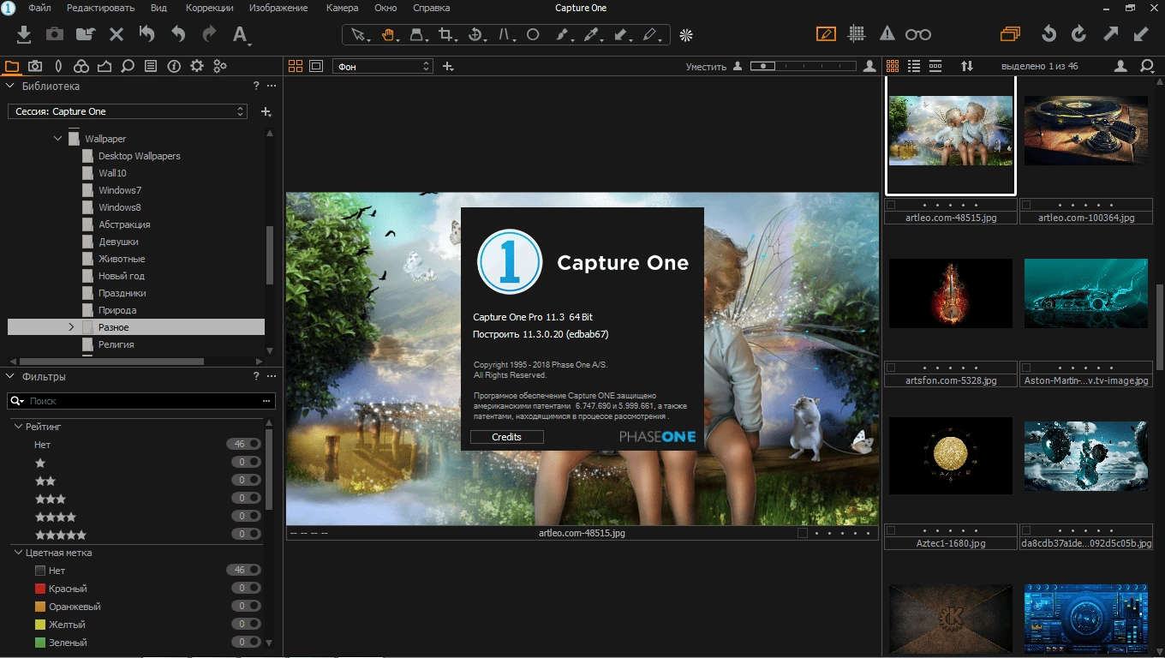Select the circle Spot removal tool

point(532,34)
